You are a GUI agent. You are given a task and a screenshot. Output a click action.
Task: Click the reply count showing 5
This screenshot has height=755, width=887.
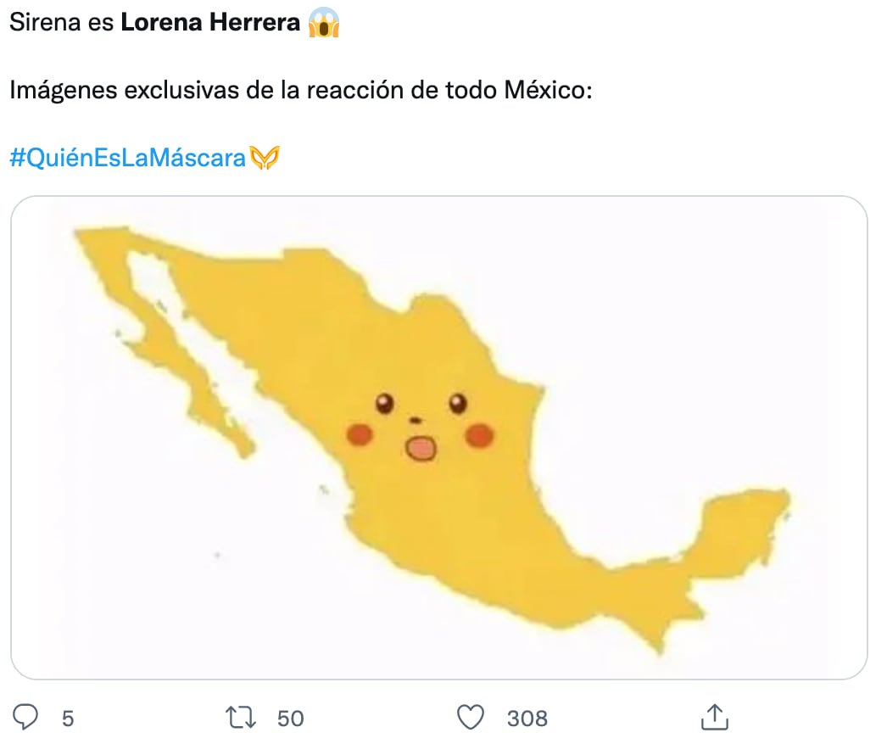(x=68, y=719)
